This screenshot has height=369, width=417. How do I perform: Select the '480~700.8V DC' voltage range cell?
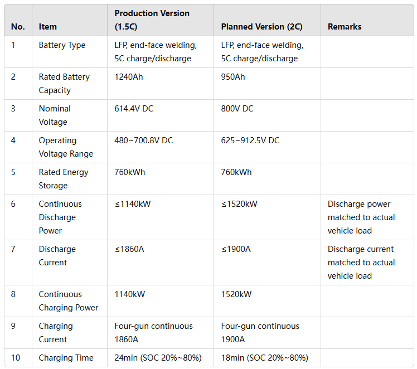(x=161, y=147)
